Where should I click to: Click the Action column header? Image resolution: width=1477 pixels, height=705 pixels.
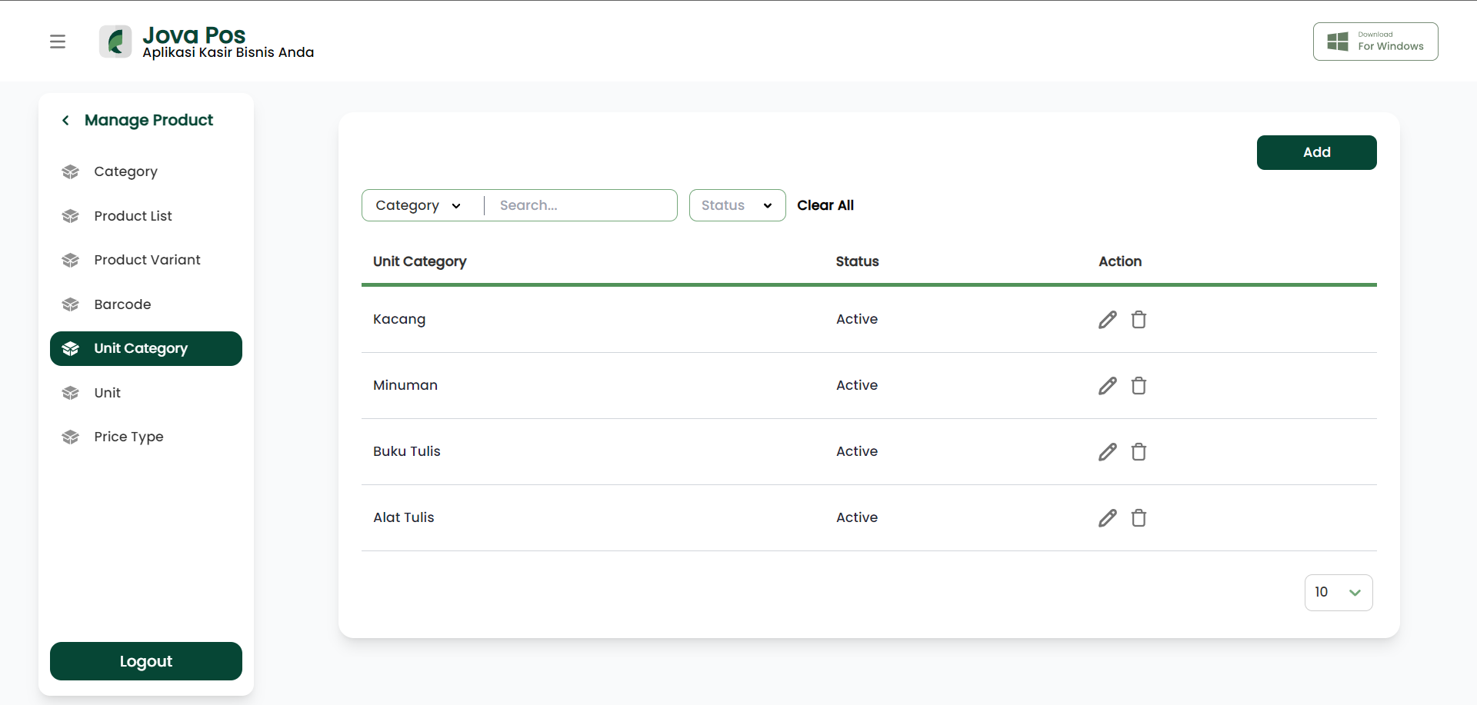[x=1120, y=261]
